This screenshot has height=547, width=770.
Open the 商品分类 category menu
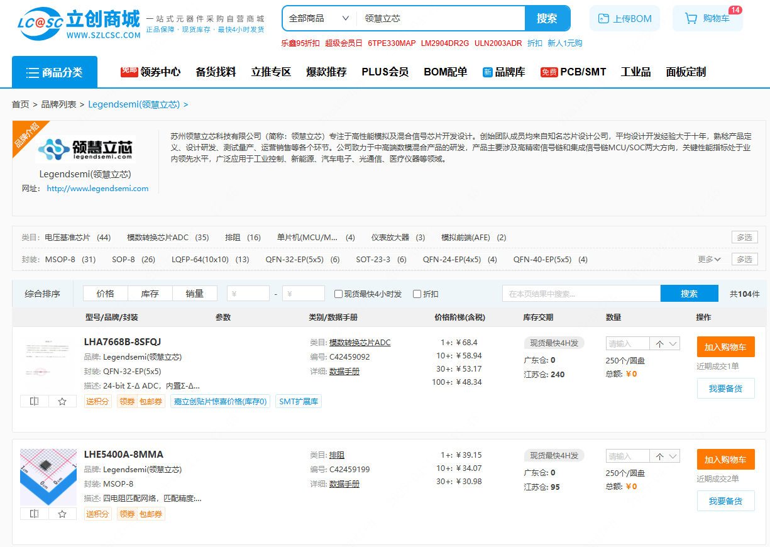pos(55,72)
